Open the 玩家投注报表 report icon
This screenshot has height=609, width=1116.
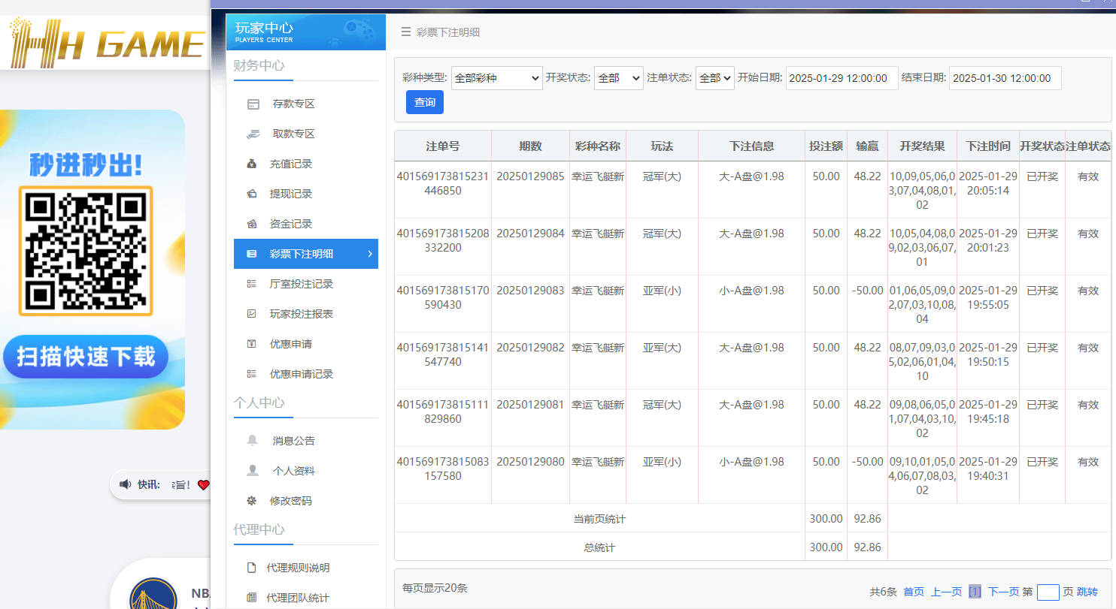pos(252,313)
